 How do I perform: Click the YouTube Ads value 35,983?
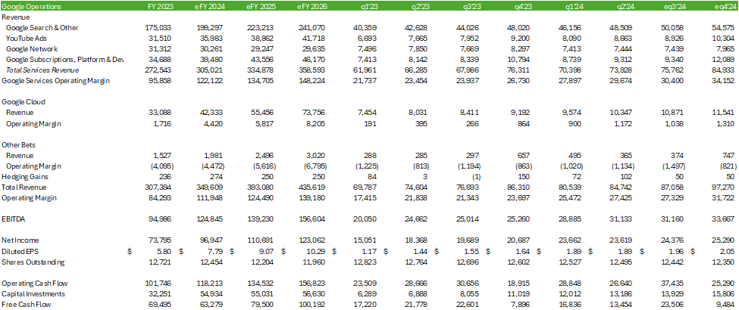click(x=211, y=38)
